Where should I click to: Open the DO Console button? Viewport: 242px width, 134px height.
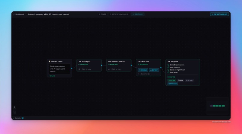coord(173,84)
